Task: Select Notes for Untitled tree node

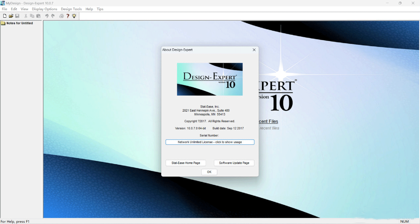Action: point(20,23)
